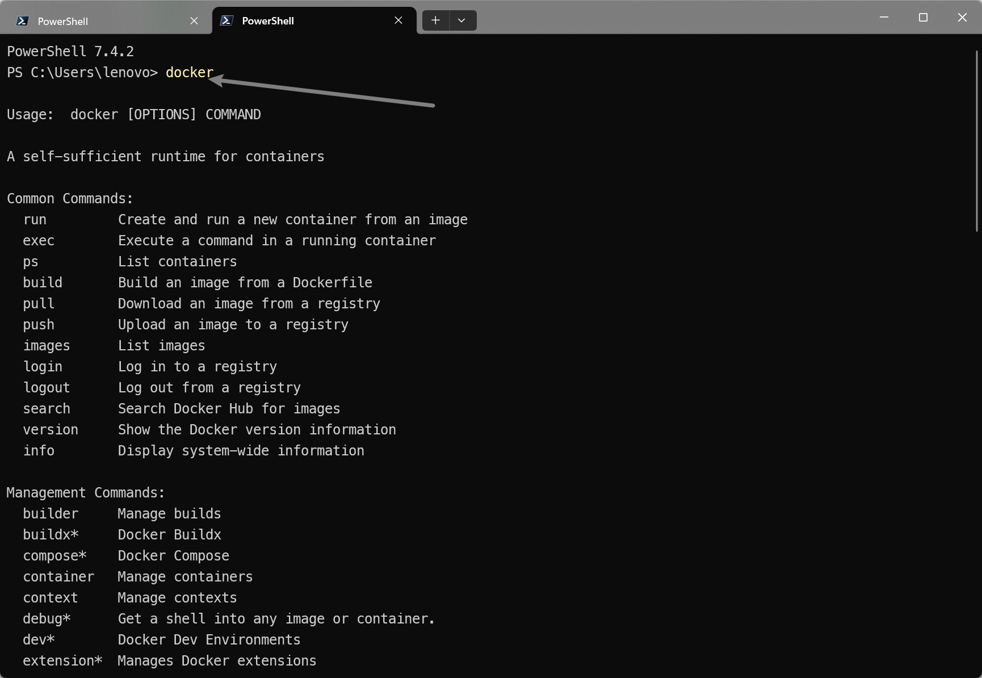
Task: Click the 'run' command row
Action: click(245, 220)
